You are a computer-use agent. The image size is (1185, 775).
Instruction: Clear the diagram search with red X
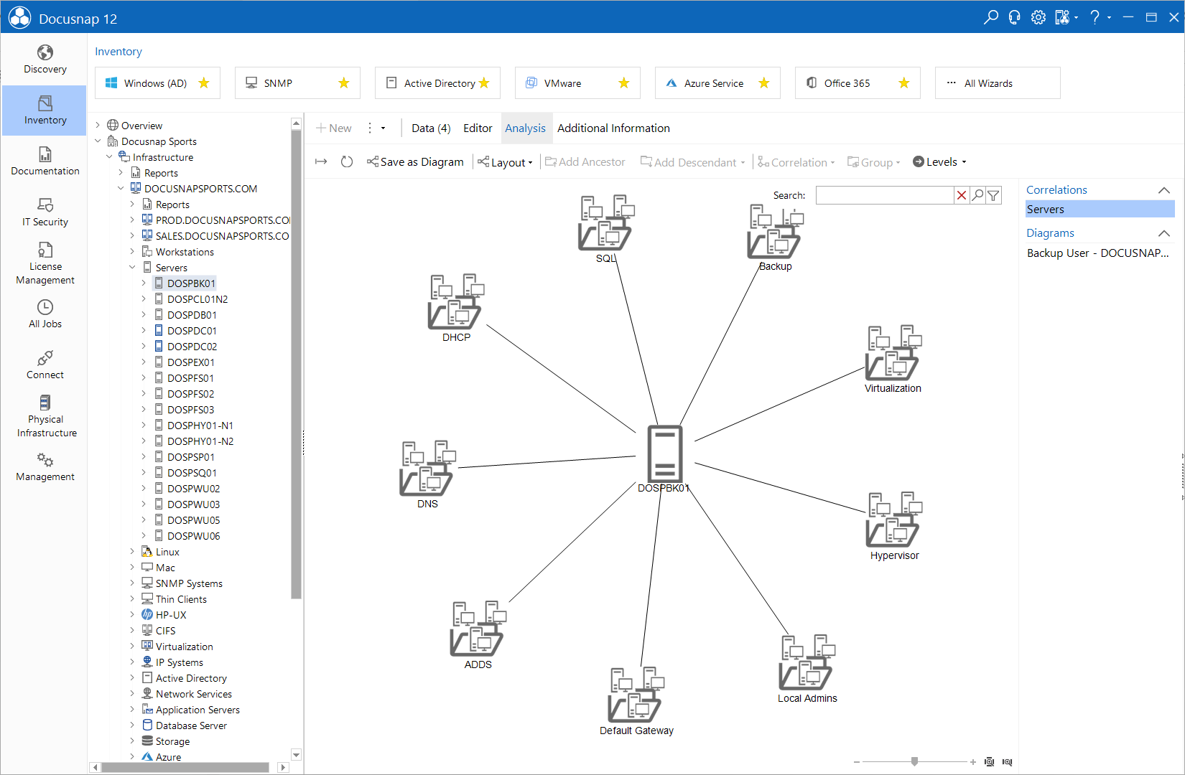tap(962, 195)
